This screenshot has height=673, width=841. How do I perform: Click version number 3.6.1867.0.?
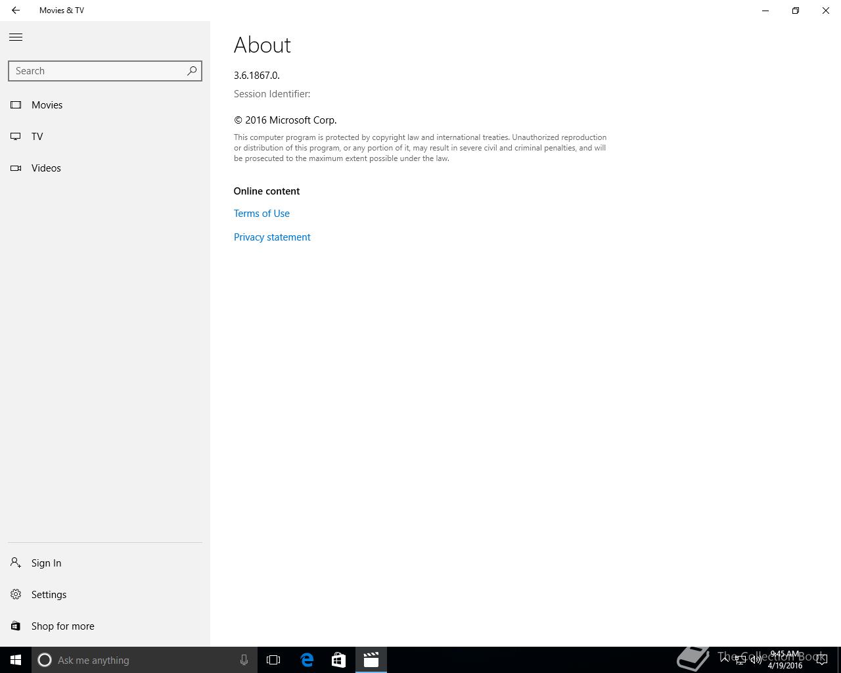(x=257, y=76)
